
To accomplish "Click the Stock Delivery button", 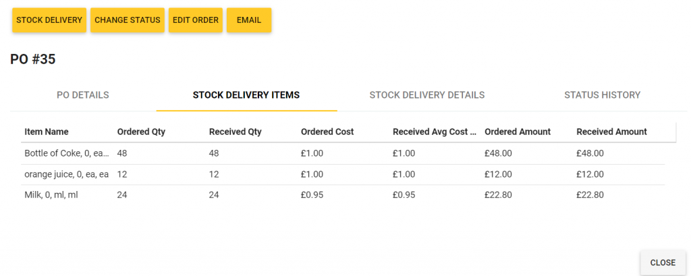I will (x=49, y=20).
